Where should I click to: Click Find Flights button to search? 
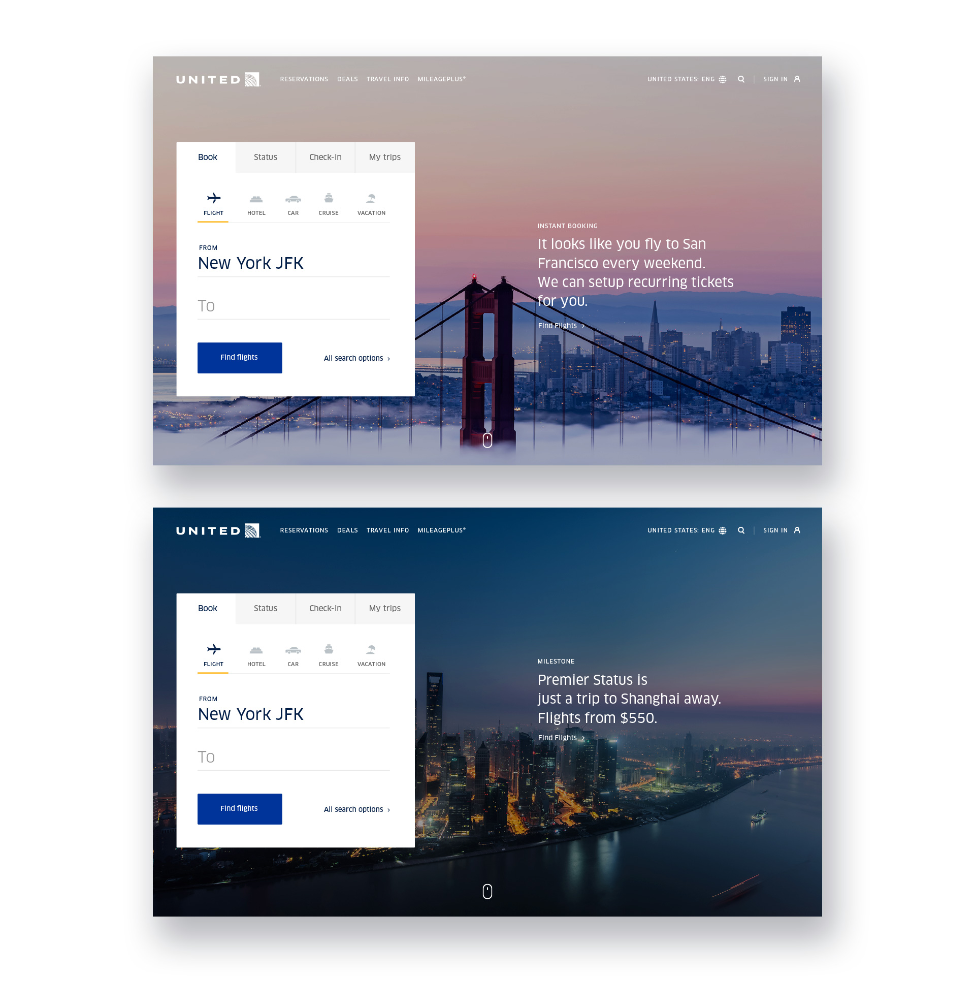point(239,357)
